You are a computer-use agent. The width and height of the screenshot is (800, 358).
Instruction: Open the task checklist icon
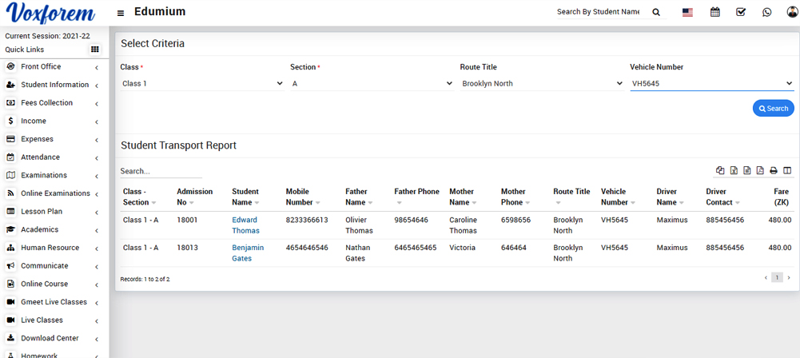tap(741, 12)
